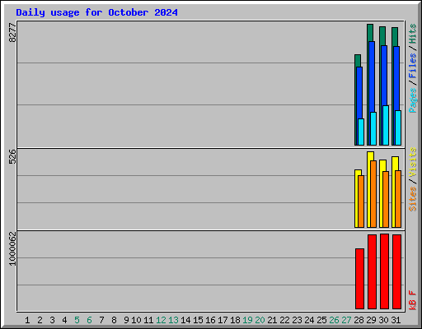Click day 15 on the x-axis

coord(198,320)
